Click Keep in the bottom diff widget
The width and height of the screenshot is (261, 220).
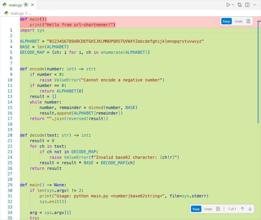tap(196, 209)
